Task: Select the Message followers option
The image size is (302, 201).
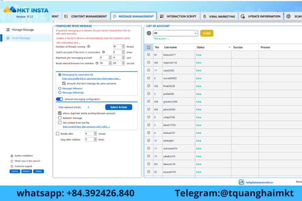Action: click(x=60, y=88)
